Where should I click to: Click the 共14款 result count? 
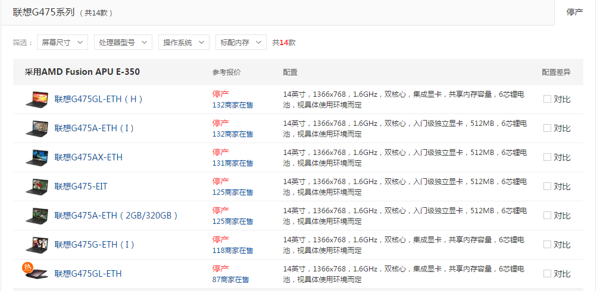(x=283, y=42)
